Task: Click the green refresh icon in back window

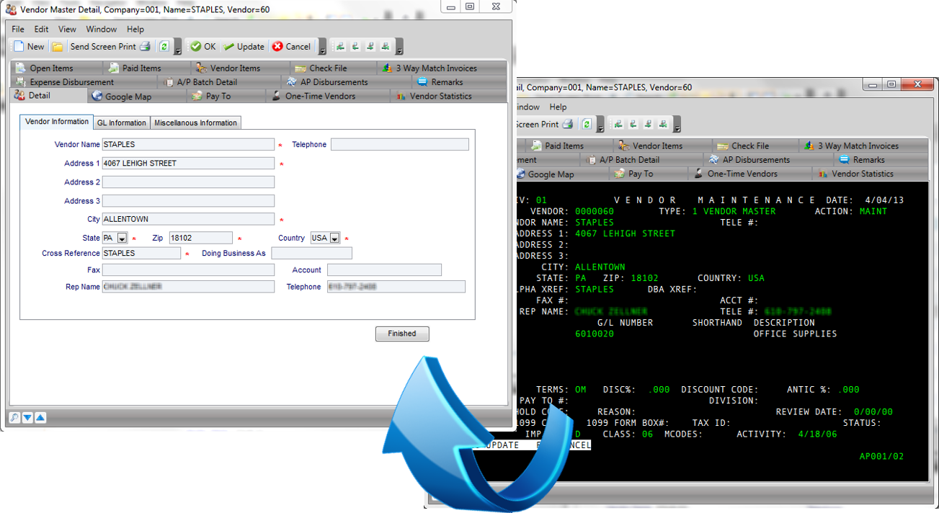Action: pyautogui.click(x=587, y=124)
